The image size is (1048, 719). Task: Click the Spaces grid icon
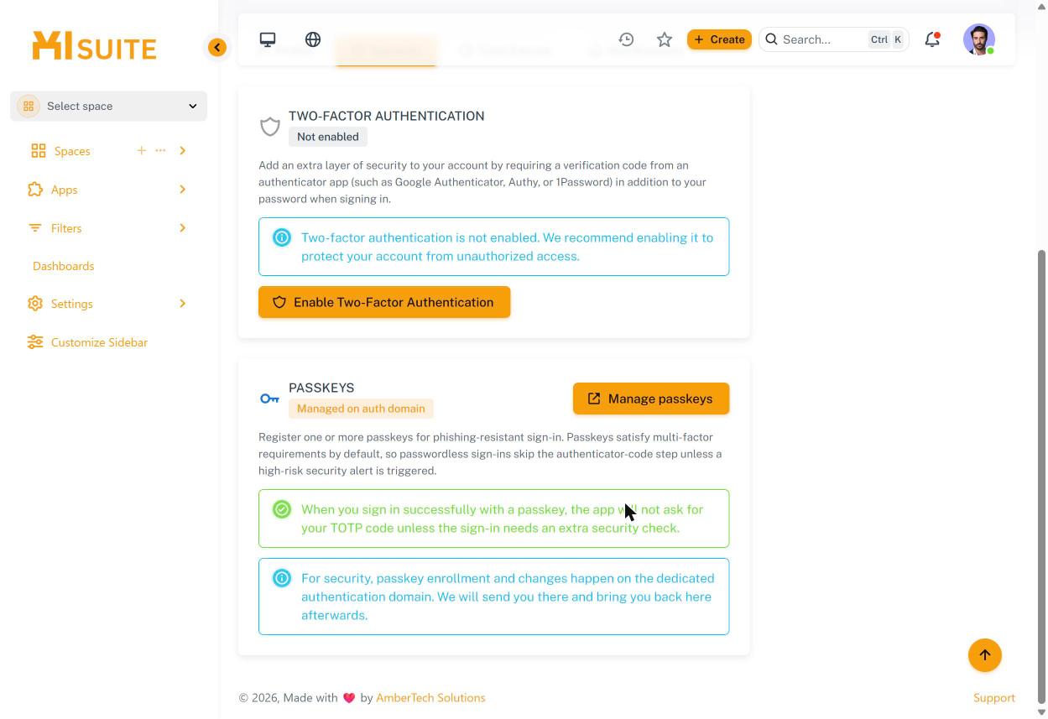(x=39, y=151)
